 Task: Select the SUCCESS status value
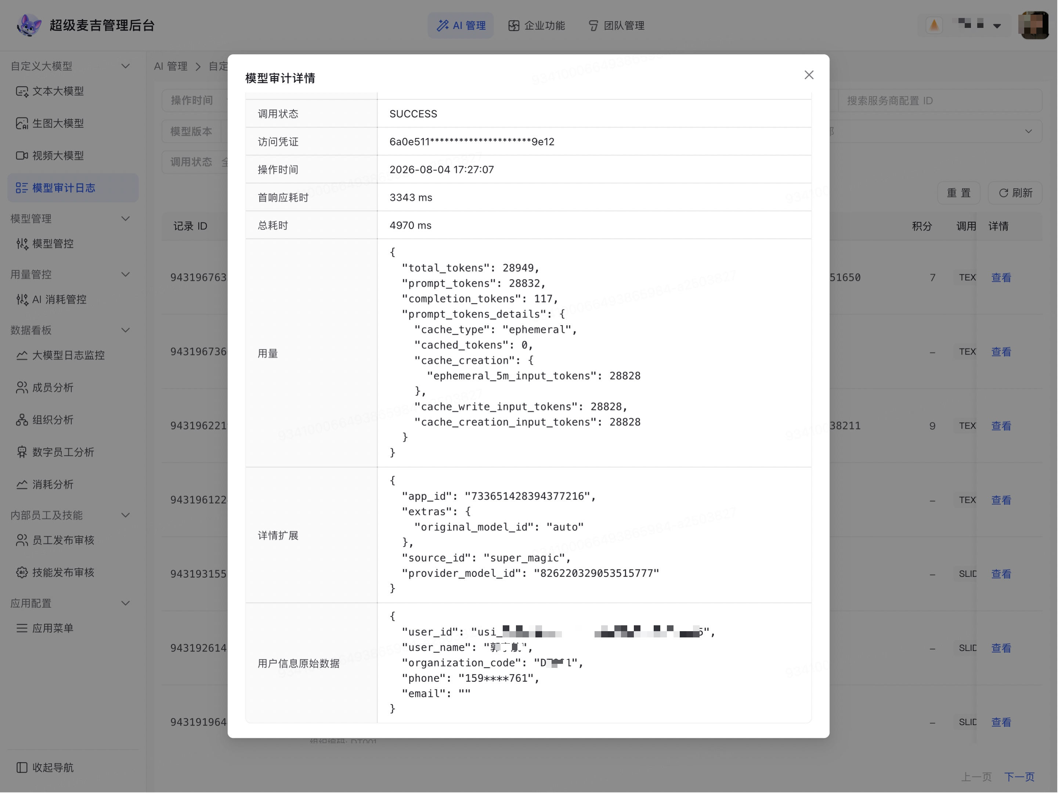413,114
